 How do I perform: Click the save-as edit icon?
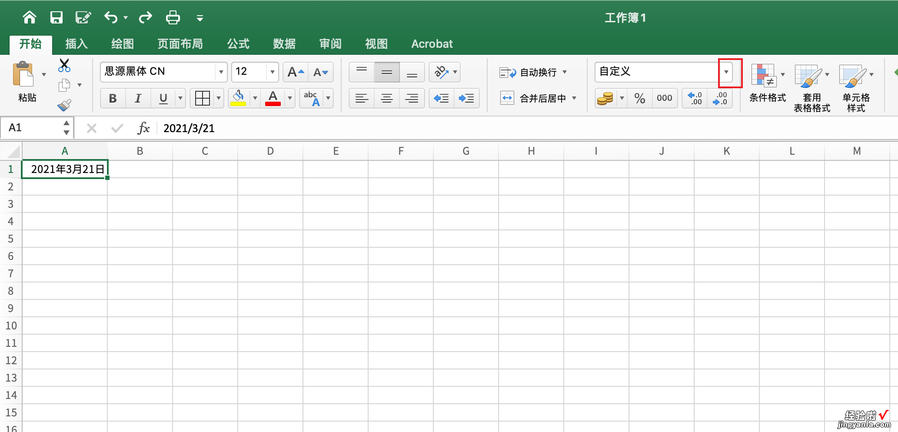coord(83,17)
